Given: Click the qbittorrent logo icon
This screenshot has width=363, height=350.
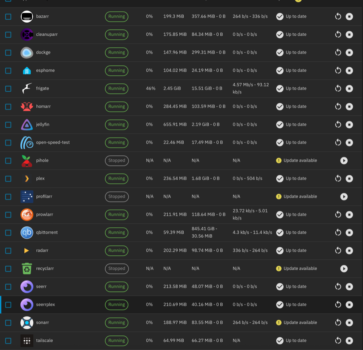Looking at the screenshot, I should tap(27, 232).
